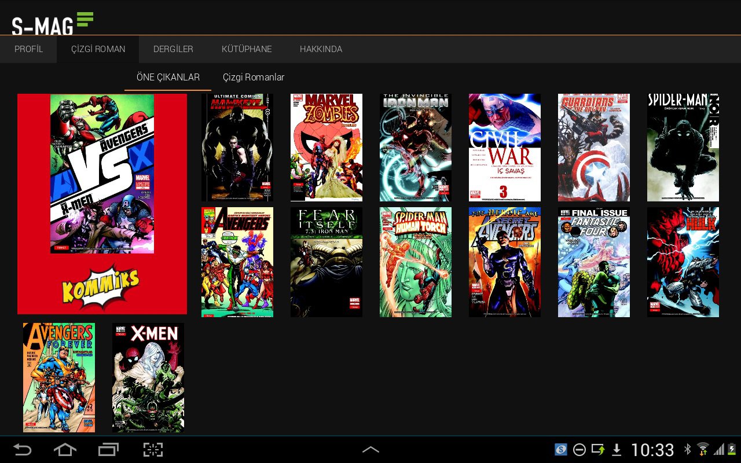Tap the clock showing 10:33
The image size is (741, 463).
[x=652, y=450]
